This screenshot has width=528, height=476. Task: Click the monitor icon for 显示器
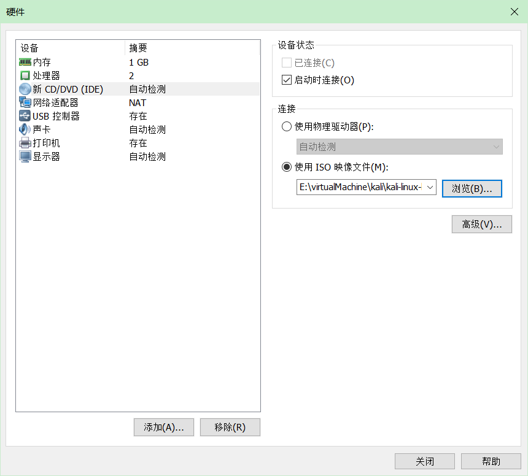pos(25,156)
